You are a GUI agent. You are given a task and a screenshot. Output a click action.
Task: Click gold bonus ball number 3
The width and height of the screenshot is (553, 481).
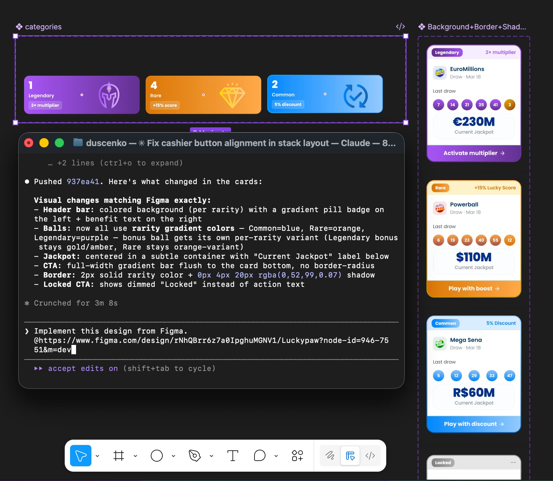510,105
